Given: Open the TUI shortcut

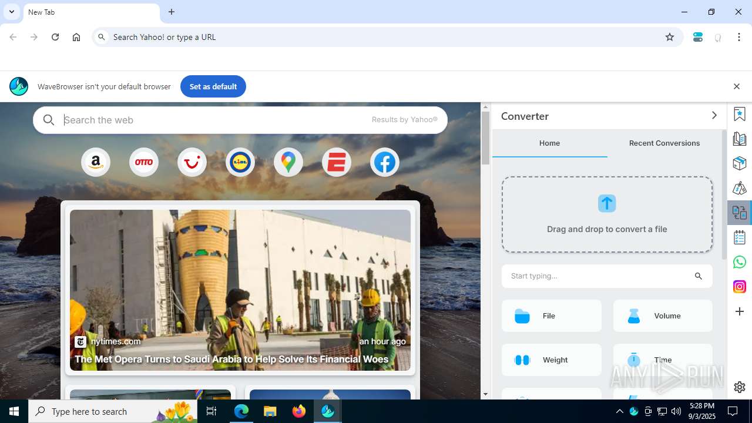Looking at the screenshot, I should point(192,162).
